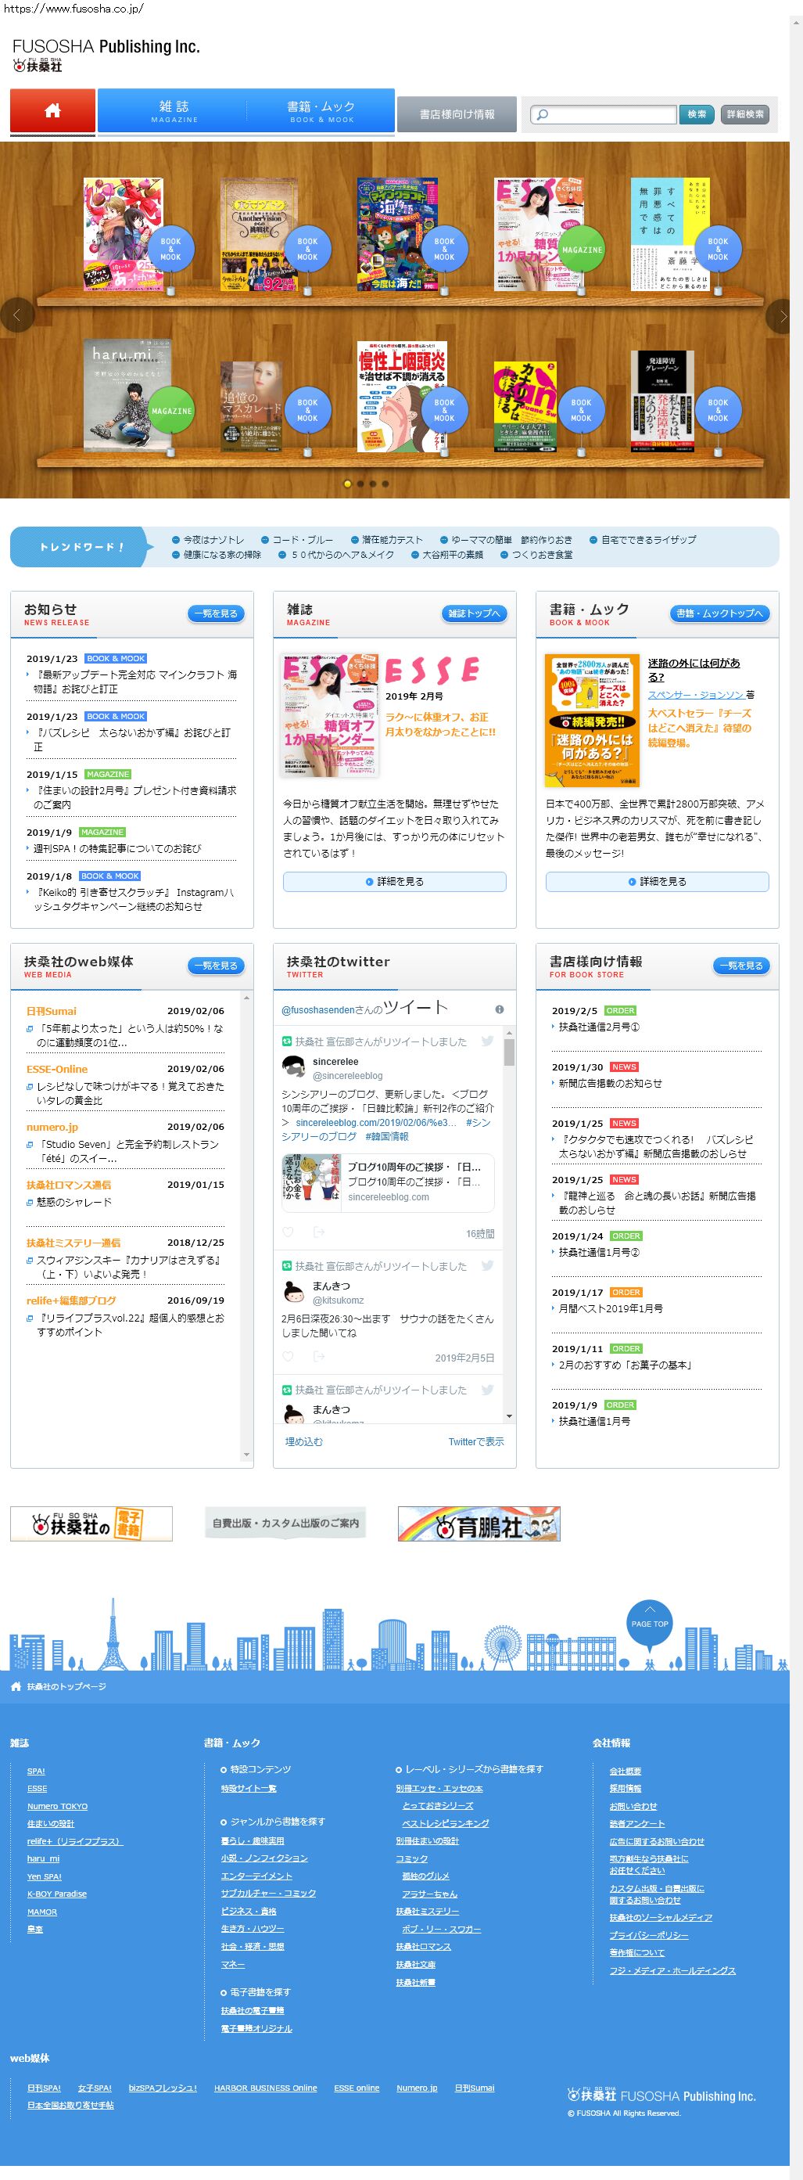
Task: Open ESSE-Online web media link
Action: tap(56, 1070)
